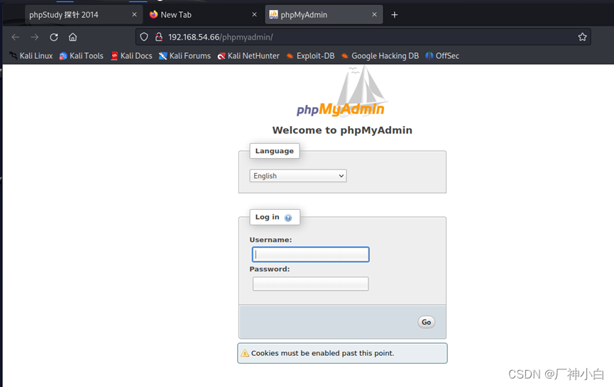The width and height of the screenshot is (614, 387).
Task: View site security via the padlock icon
Action: point(158,37)
